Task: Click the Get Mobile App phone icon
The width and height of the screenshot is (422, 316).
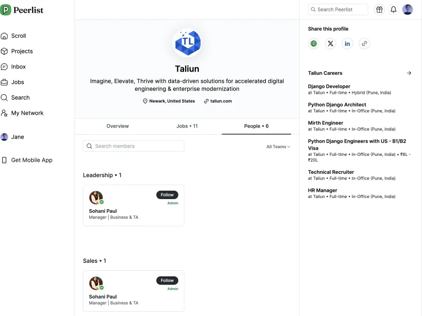Action: (x=4, y=160)
